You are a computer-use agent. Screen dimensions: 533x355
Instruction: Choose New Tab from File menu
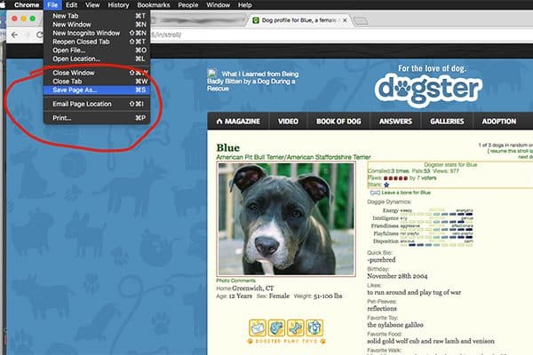[x=97, y=16]
